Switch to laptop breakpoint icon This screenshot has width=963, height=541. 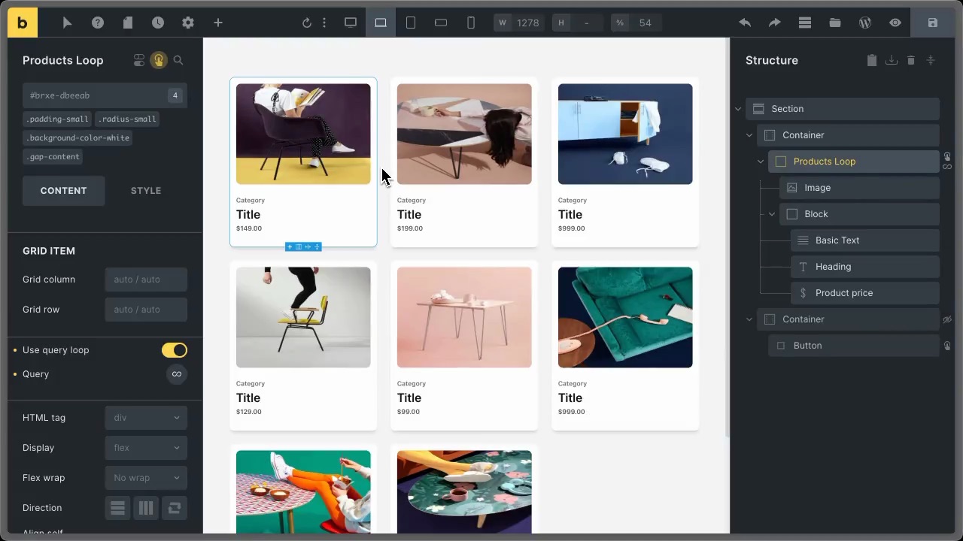[381, 23]
